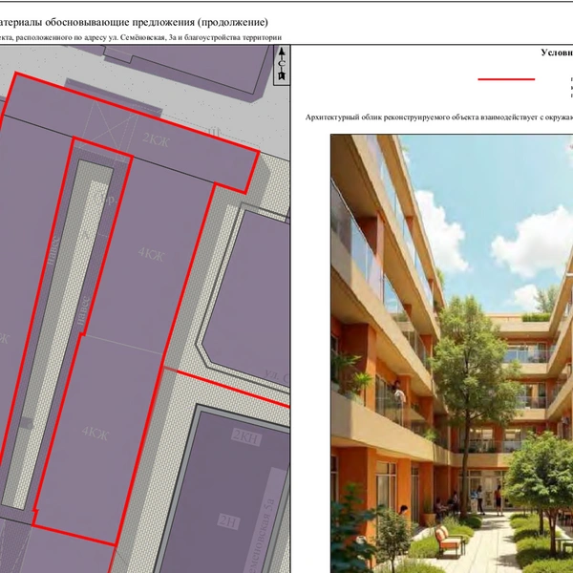Click the upper 4КЖ building label

(151, 254)
